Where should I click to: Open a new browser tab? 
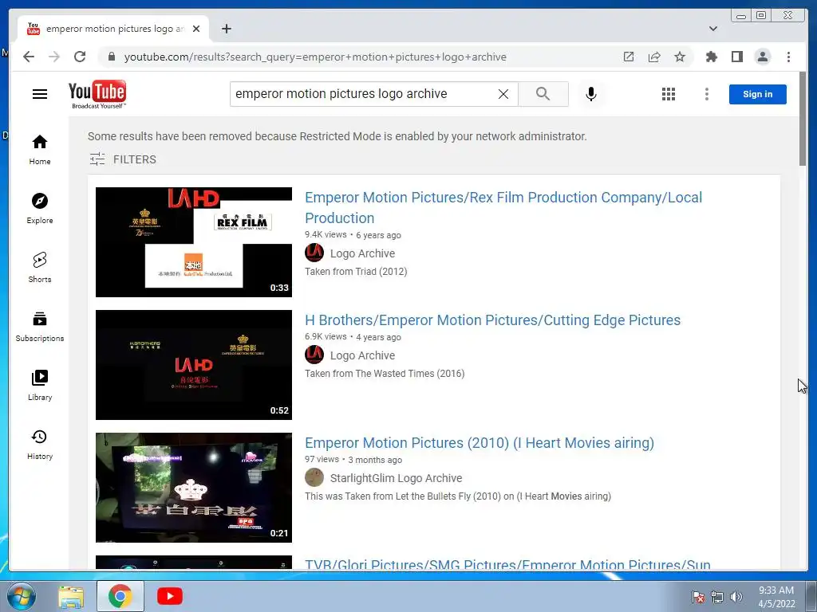pyautogui.click(x=226, y=29)
